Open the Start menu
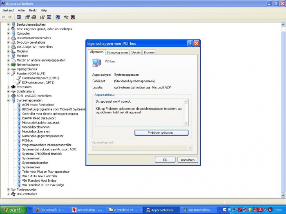Image resolution: width=286 pixels, height=214 pixels. [13, 210]
